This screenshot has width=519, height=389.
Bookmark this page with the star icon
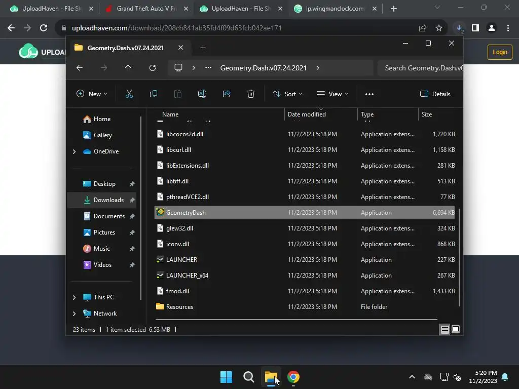(x=439, y=28)
